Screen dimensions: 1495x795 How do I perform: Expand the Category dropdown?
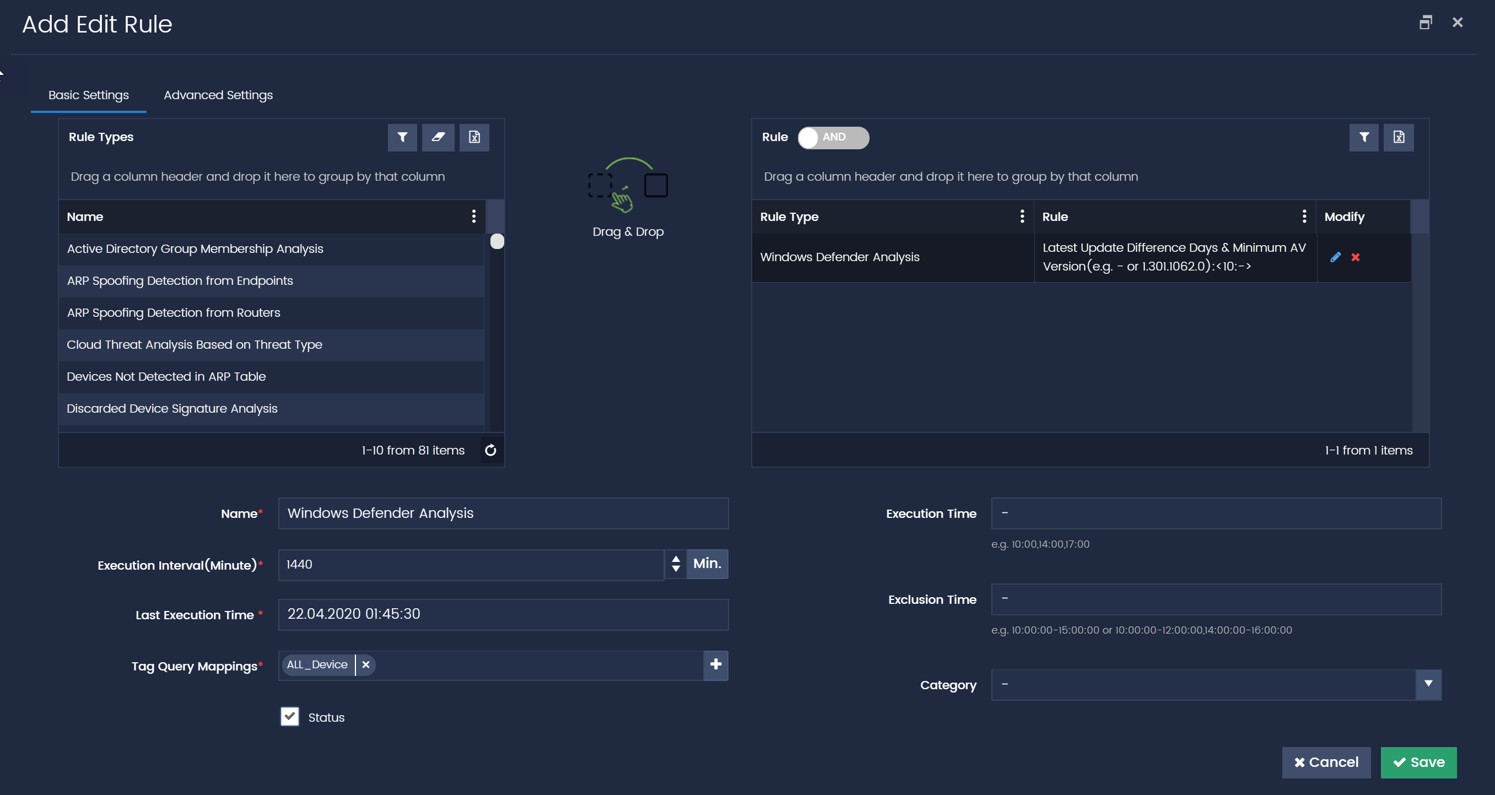tap(1428, 685)
